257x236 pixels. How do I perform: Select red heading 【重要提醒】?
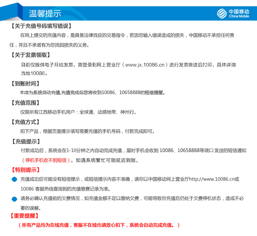(x=24, y=216)
